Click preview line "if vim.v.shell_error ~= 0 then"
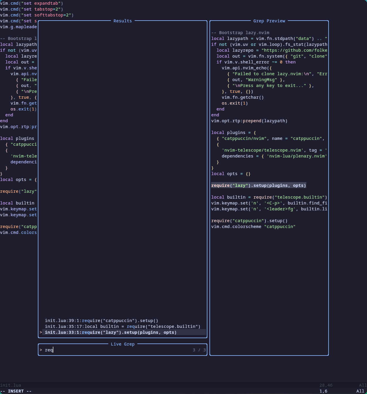 pos(256,62)
